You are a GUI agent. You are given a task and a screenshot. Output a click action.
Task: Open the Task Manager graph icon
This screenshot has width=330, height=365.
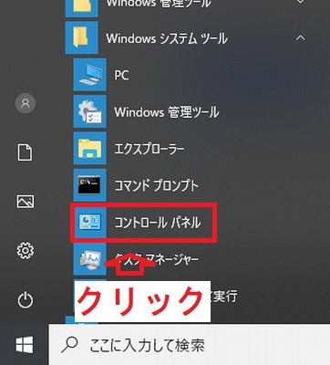89,259
